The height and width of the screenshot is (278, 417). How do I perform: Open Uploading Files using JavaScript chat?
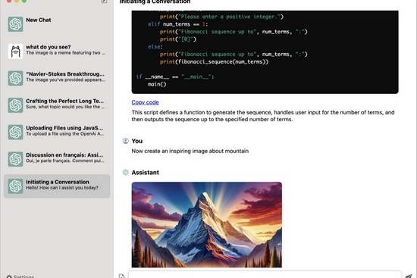57,132
